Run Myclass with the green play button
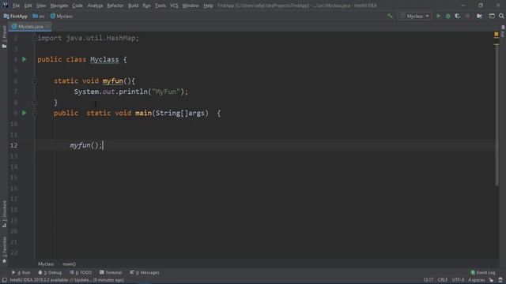This screenshot has height=284, width=506. [438, 16]
